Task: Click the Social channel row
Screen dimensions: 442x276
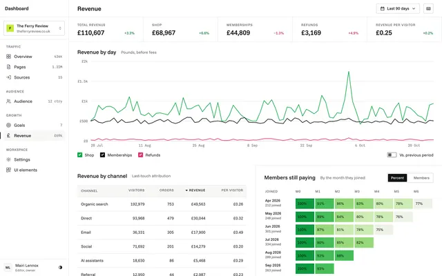Action: click(162, 246)
